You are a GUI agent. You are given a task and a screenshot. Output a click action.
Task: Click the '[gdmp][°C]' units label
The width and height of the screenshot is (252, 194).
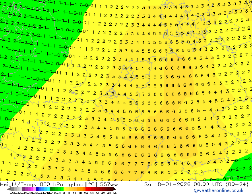[82, 184]
